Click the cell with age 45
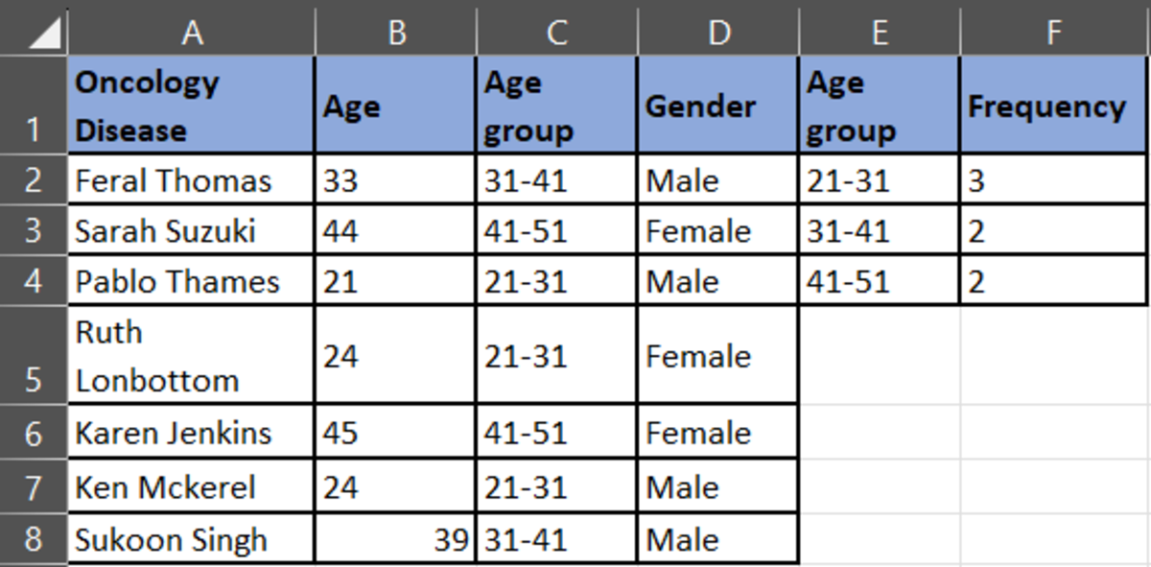The width and height of the screenshot is (1151, 567). coord(395,432)
